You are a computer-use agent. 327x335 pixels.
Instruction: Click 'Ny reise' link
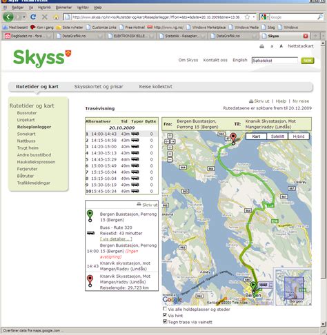(x=301, y=101)
